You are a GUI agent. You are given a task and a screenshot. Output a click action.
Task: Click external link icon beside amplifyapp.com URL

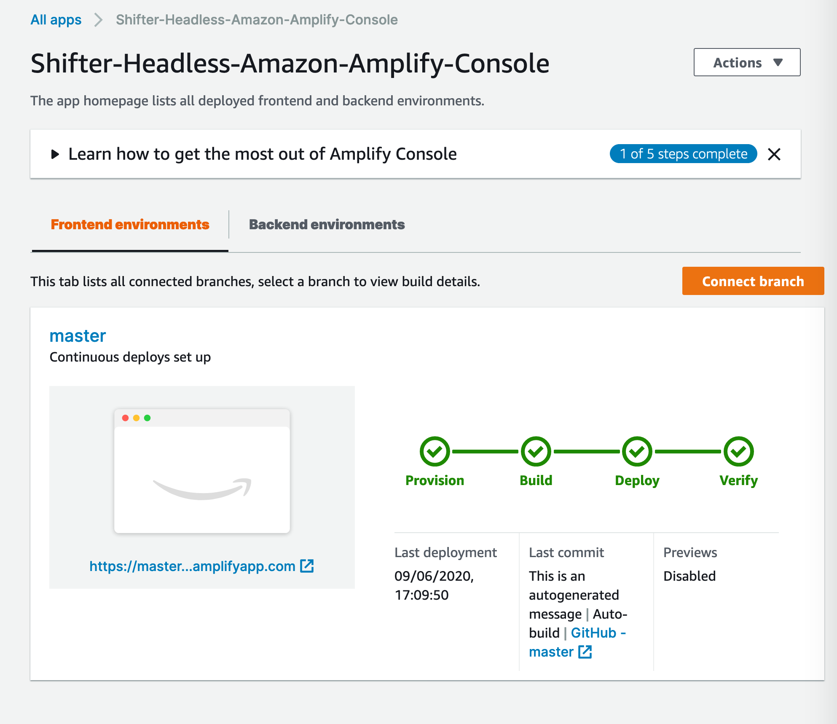coord(307,566)
